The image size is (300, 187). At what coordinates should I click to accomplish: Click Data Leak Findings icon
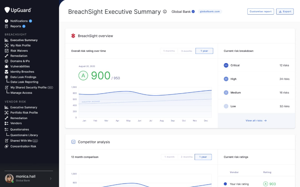pos(7,77)
